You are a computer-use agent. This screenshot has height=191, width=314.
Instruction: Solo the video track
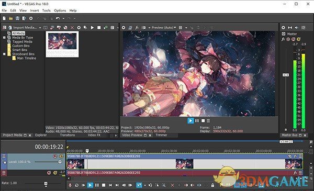point(61,156)
